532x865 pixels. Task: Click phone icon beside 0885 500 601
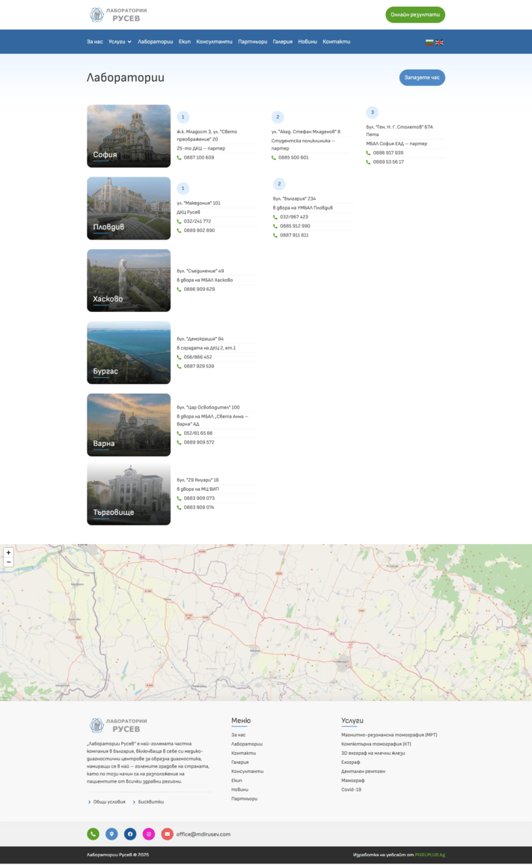[x=274, y=158]
